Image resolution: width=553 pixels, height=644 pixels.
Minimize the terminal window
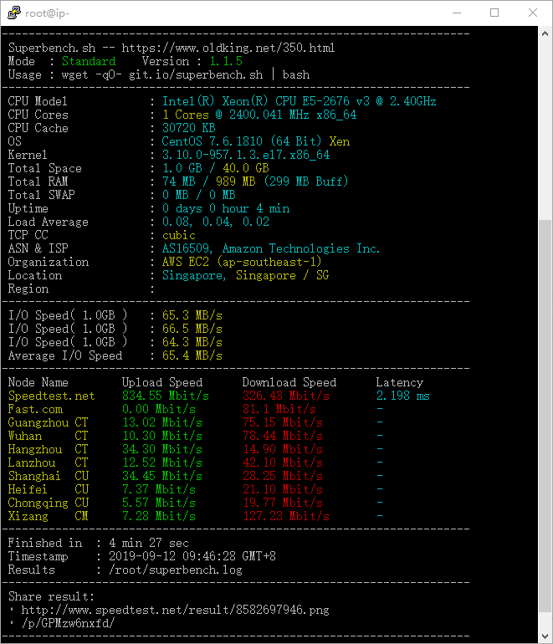[x=456, y=13]
